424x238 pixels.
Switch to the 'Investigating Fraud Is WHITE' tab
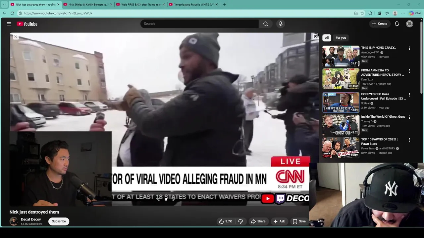pyautogui.click(x=193, y=4)
